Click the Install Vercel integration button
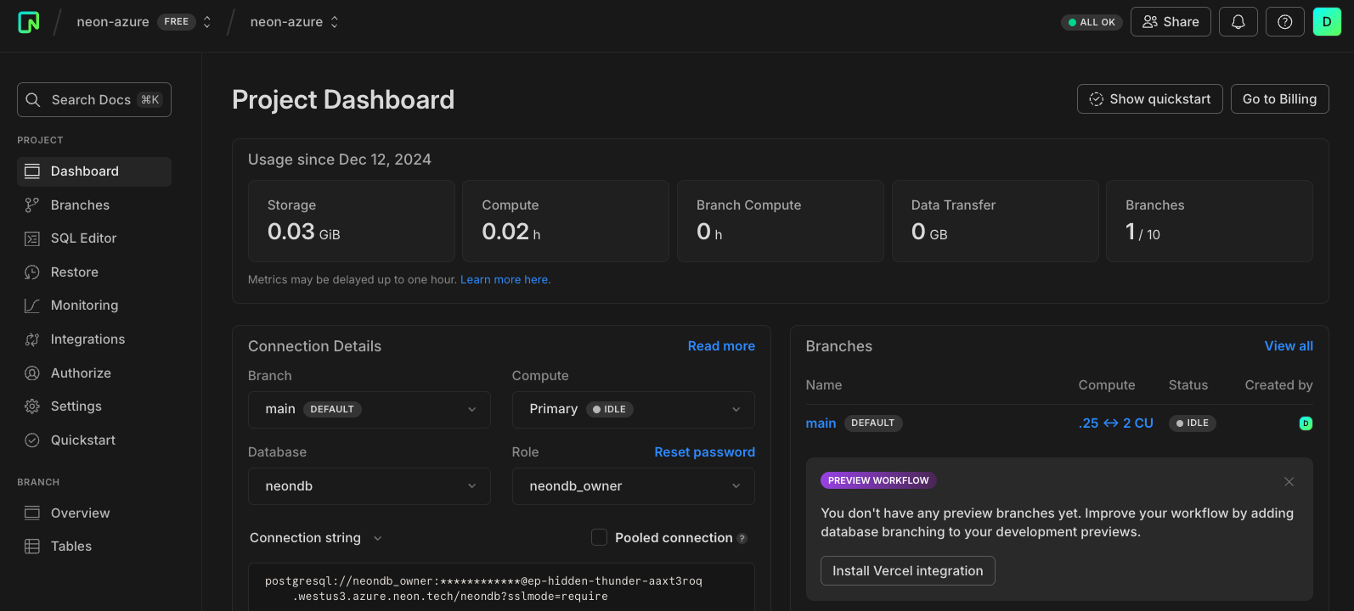Viewport: 1354px width, 611px height. pos(907,571)
